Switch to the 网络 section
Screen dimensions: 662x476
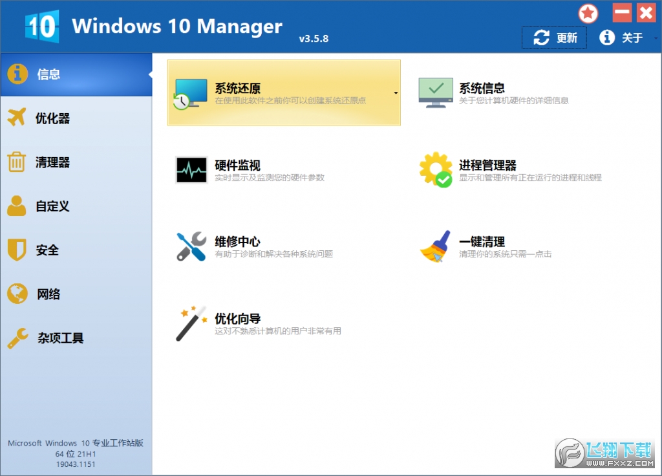[x=76, y=294]
